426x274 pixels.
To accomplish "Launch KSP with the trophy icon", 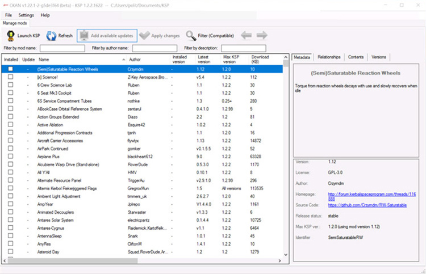I will pyautogui.click(x=23, y=36).
